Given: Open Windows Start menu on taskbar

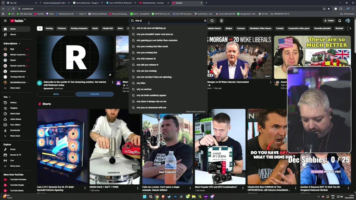Looking at the screenshot, I should point(145,197).
